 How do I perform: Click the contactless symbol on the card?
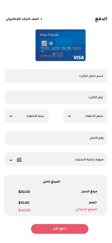click(51, 43)
